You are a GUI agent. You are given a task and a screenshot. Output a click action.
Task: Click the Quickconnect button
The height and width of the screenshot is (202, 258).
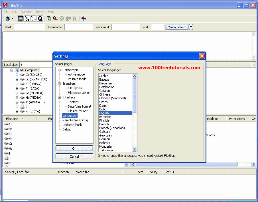[x=177, y=27]
